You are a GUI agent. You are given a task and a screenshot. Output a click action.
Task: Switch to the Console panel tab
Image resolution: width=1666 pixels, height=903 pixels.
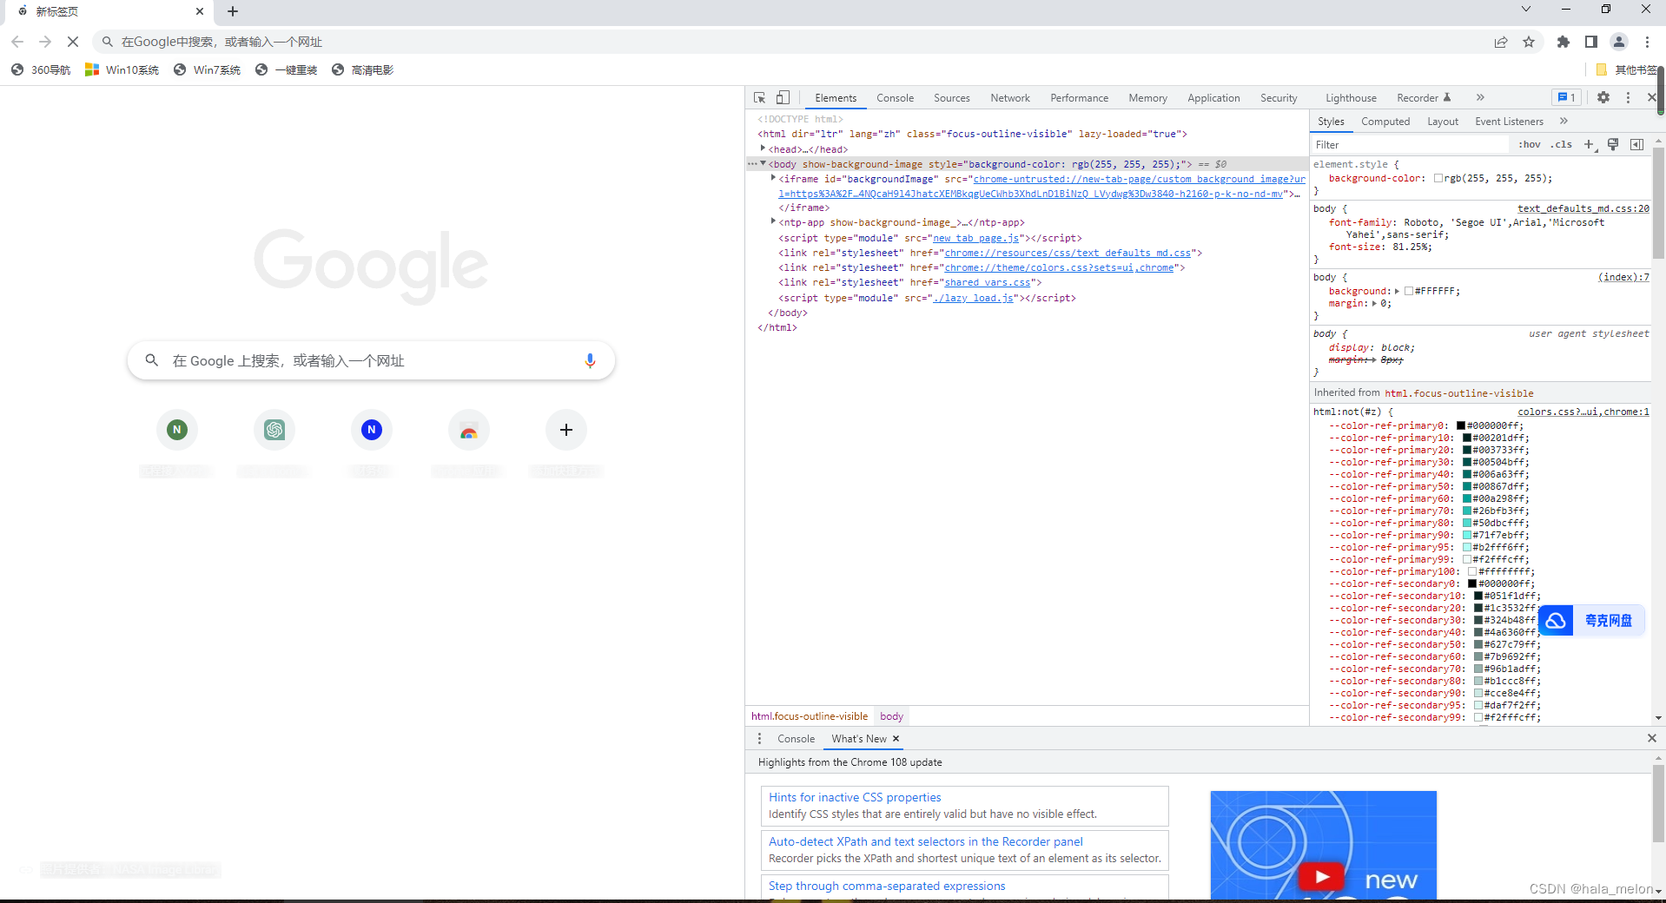(x=895, y=98)
